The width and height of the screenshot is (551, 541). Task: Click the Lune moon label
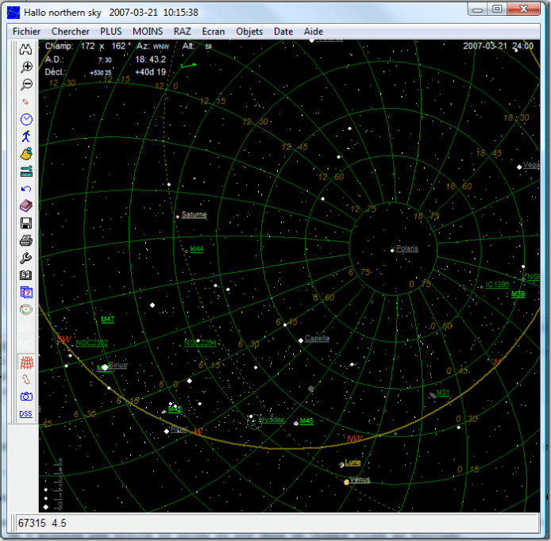353,462
